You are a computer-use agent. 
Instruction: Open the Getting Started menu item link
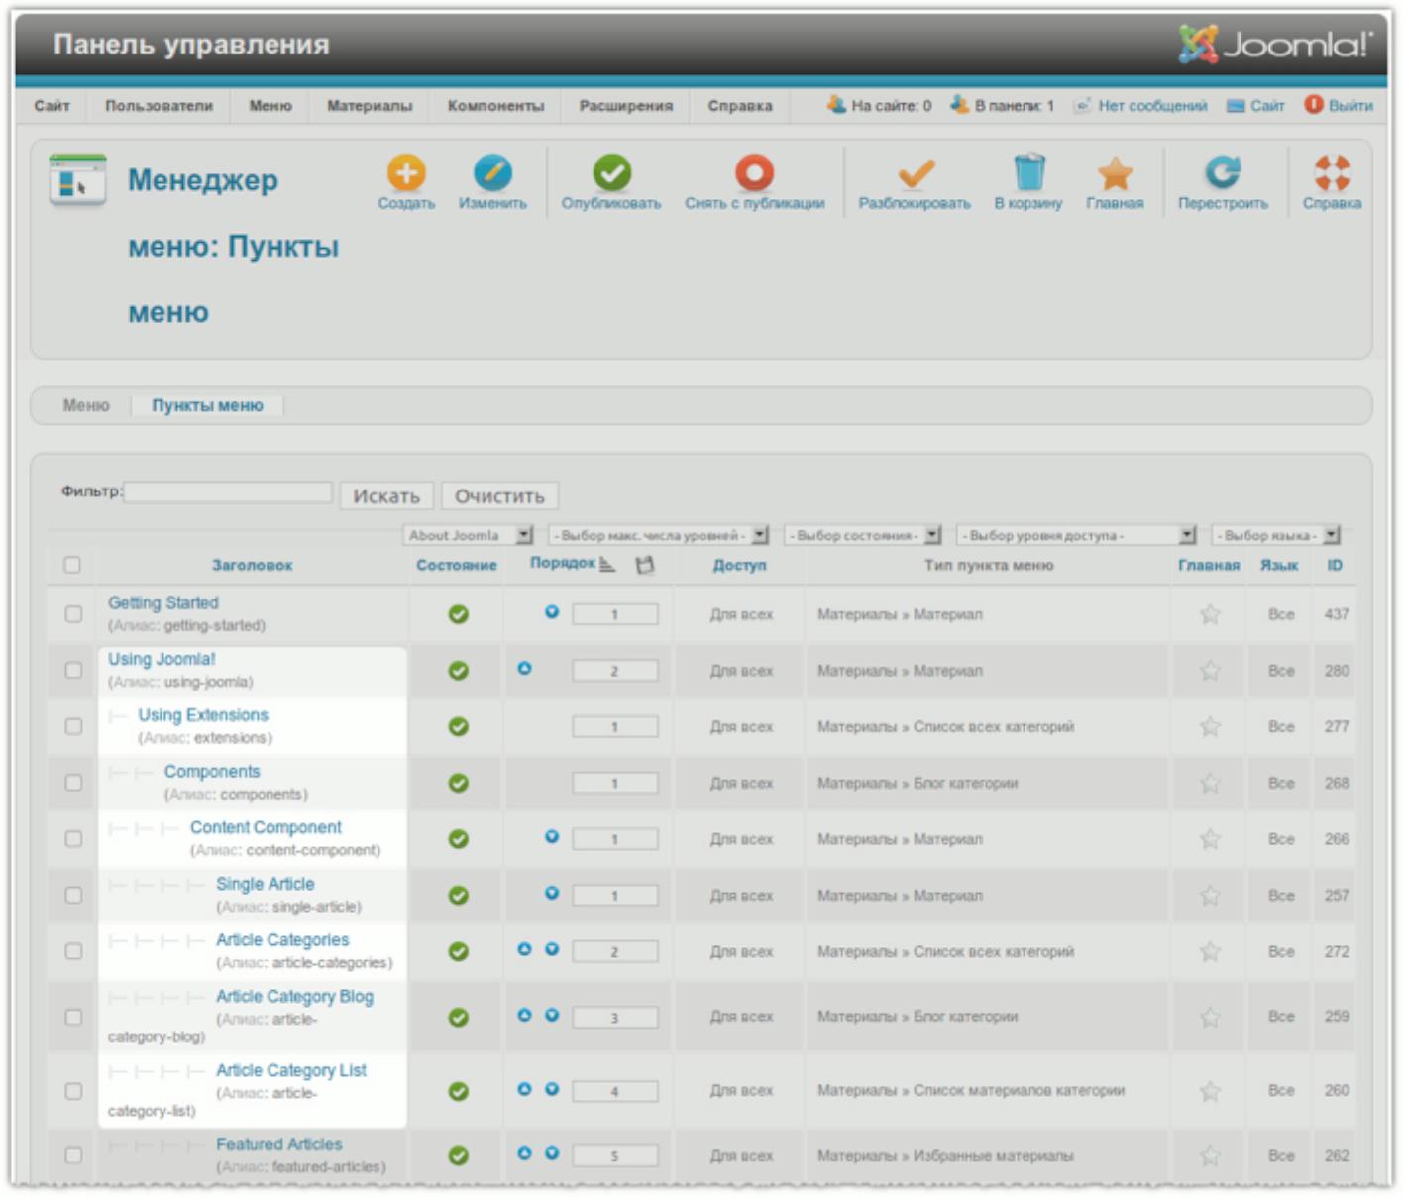163,602
